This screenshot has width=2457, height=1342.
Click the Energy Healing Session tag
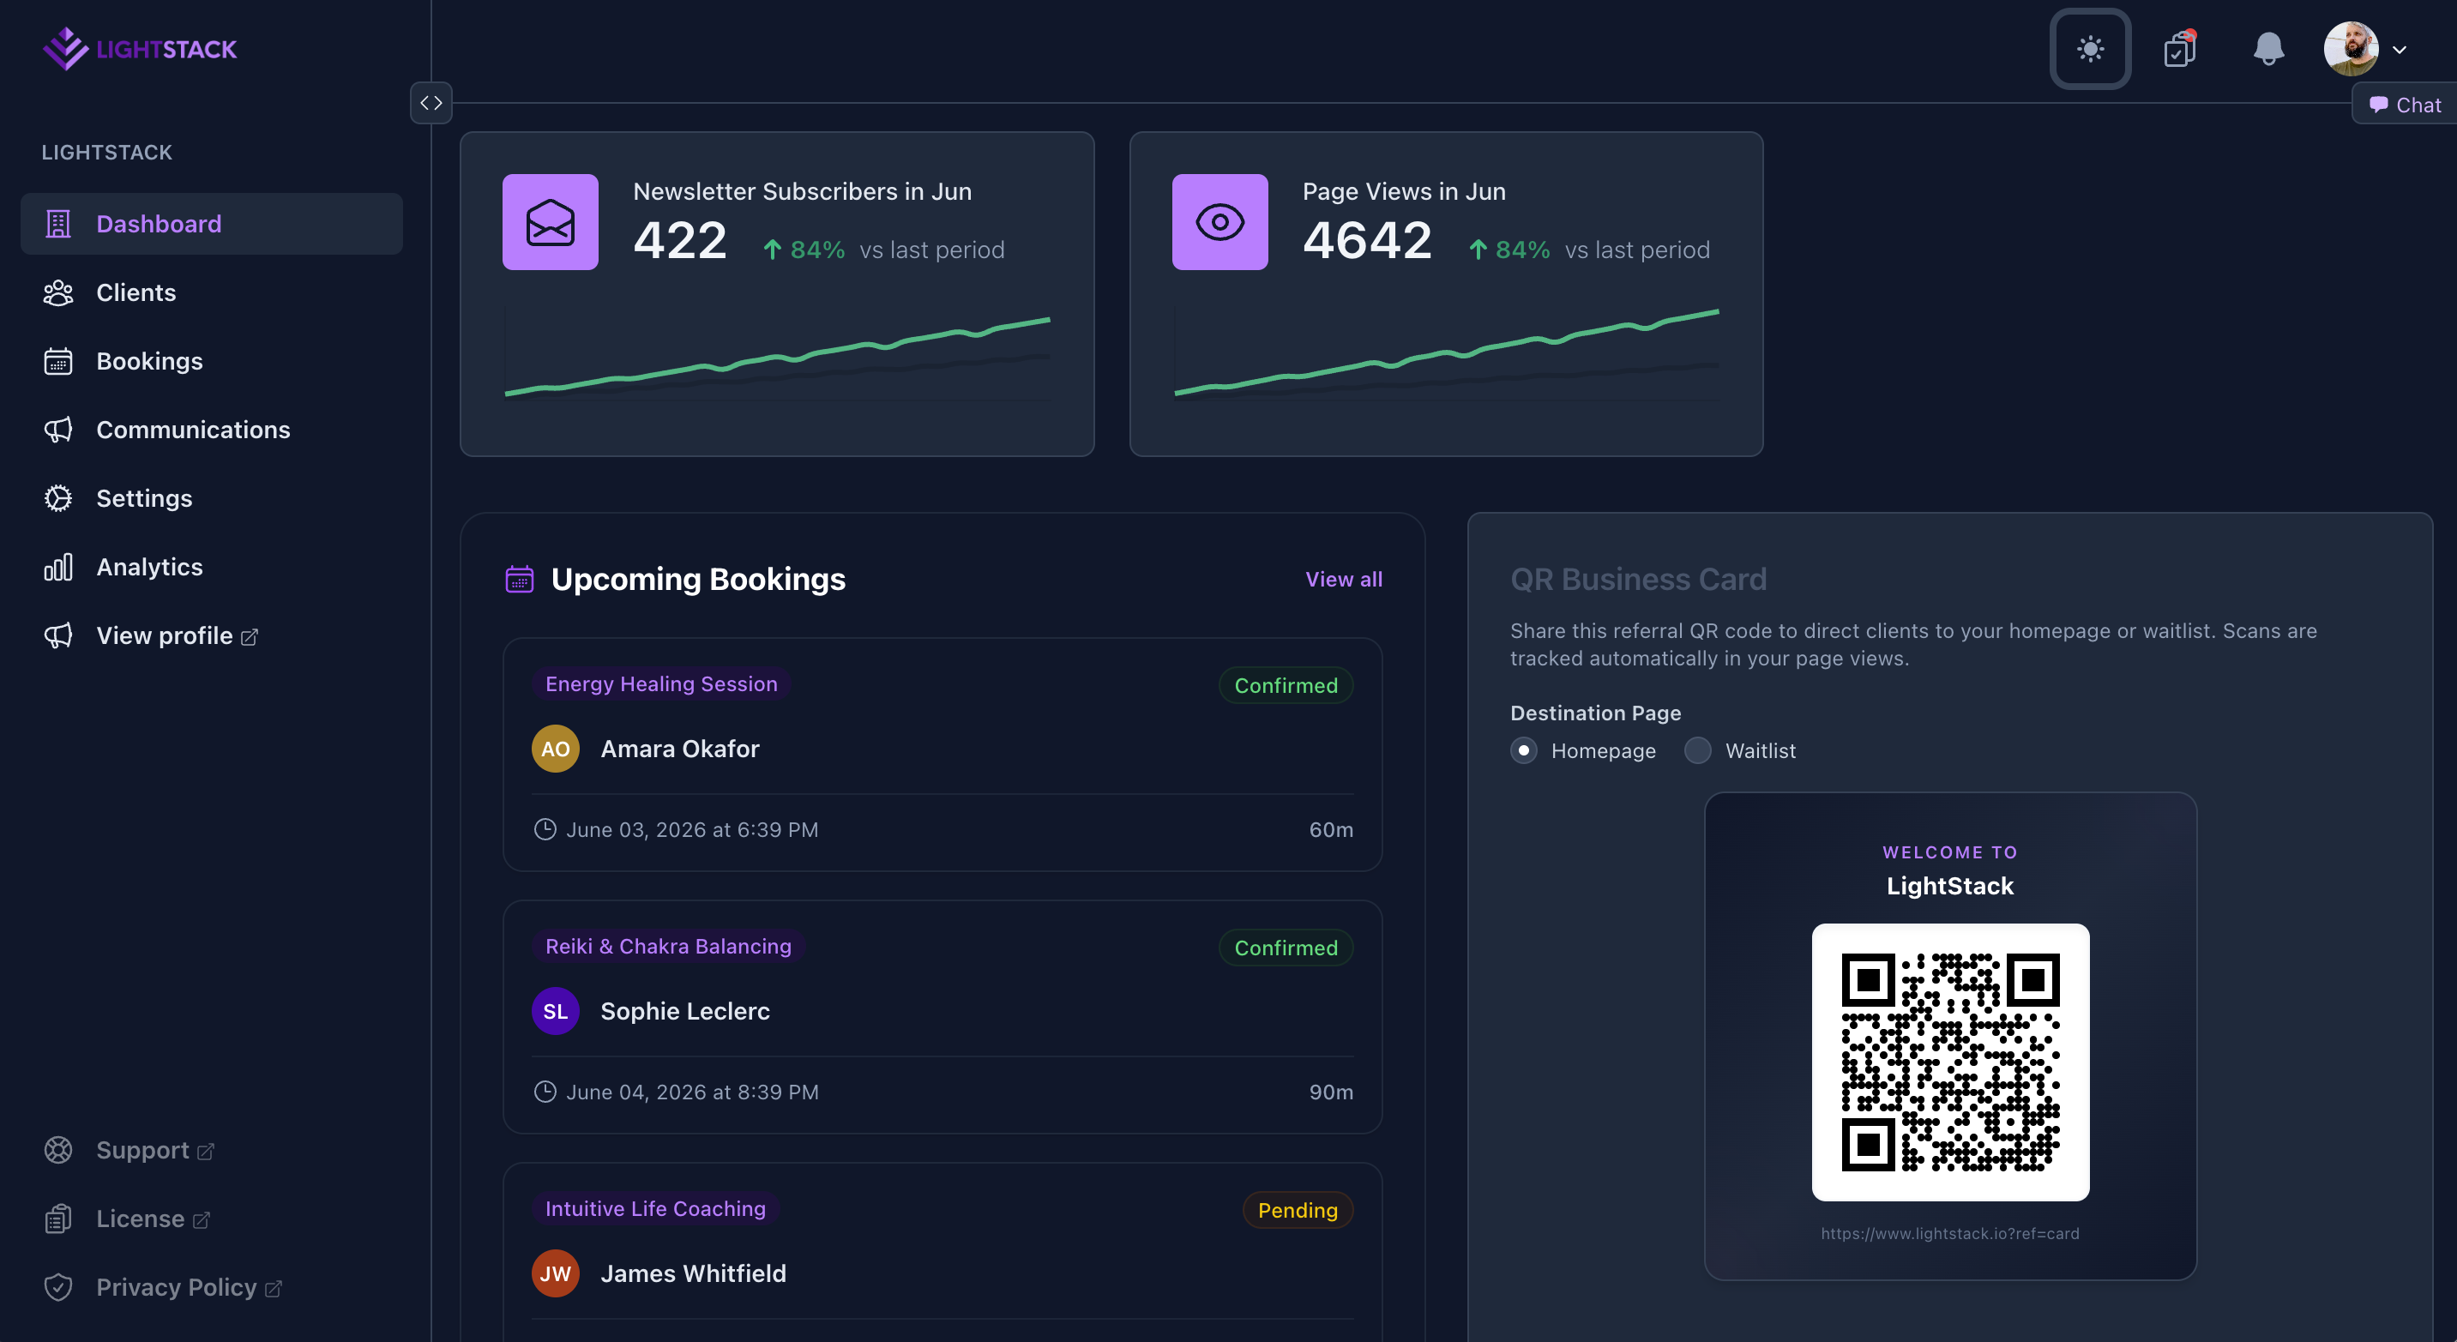coord(661,684)
